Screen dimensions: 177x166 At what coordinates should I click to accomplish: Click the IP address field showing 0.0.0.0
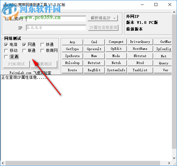pyautogui.click(x=56, y=28)
